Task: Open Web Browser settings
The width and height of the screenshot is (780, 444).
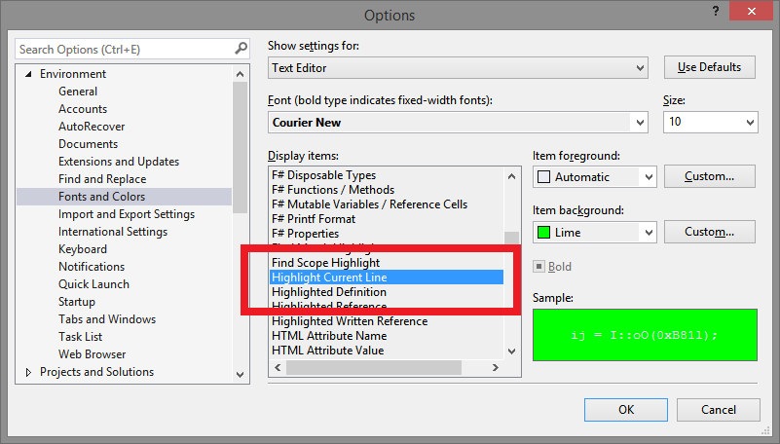Action: (93, 354)
